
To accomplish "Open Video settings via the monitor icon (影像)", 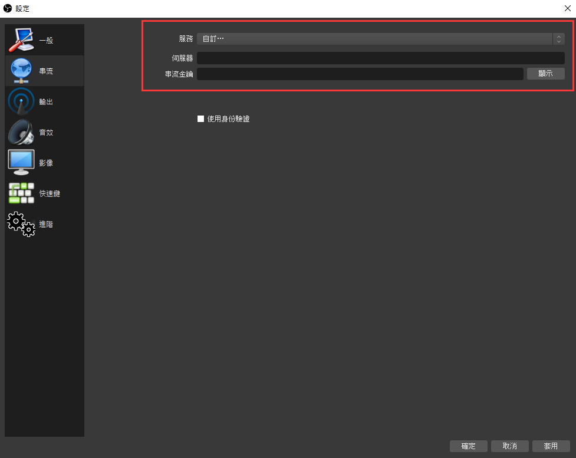I will click(x=21, y=163).
